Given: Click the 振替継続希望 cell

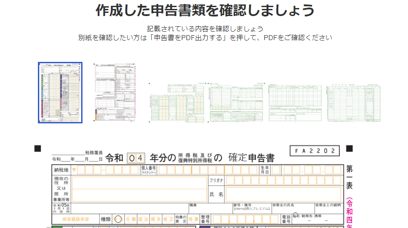Looking at the screenshot, I should click(x=76, y=219).
